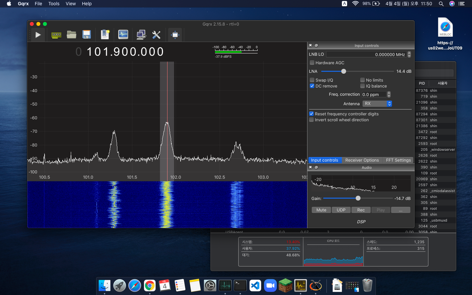Screen dimensions: 472x295
Task: Open the I/Q recorder monitor icon
Action: [123, 35]
